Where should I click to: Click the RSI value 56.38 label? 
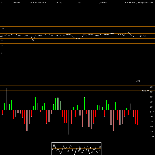(x=143, y=36)
